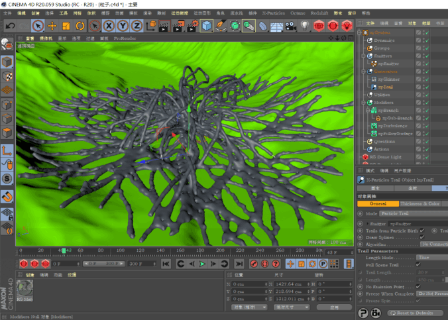Toggle Full Scene Trail checkbox

tap(418, 264)
